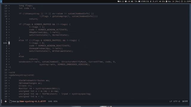Click the 'Diff' filetype label in the statusline

click(185, 101)
